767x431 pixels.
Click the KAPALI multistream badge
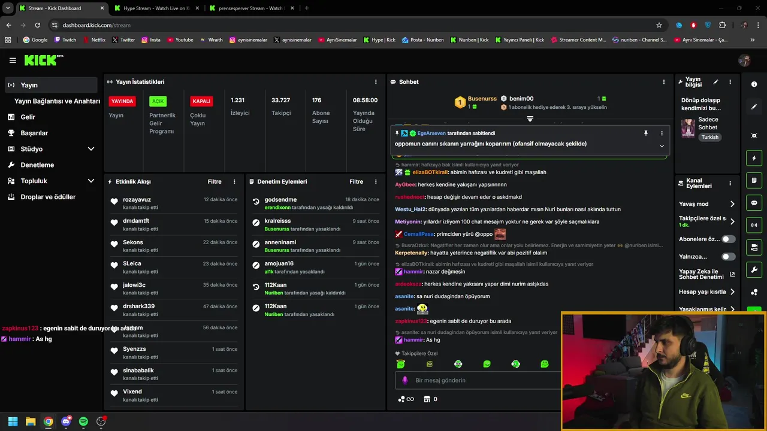(201, 101)
